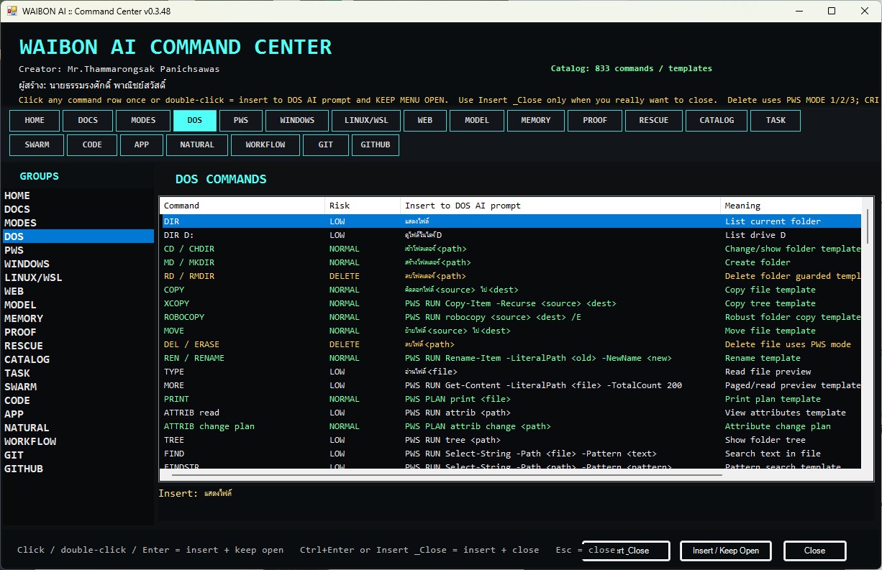Open the NATURAL tab button
Screen dimensions: 882x570
197,145
